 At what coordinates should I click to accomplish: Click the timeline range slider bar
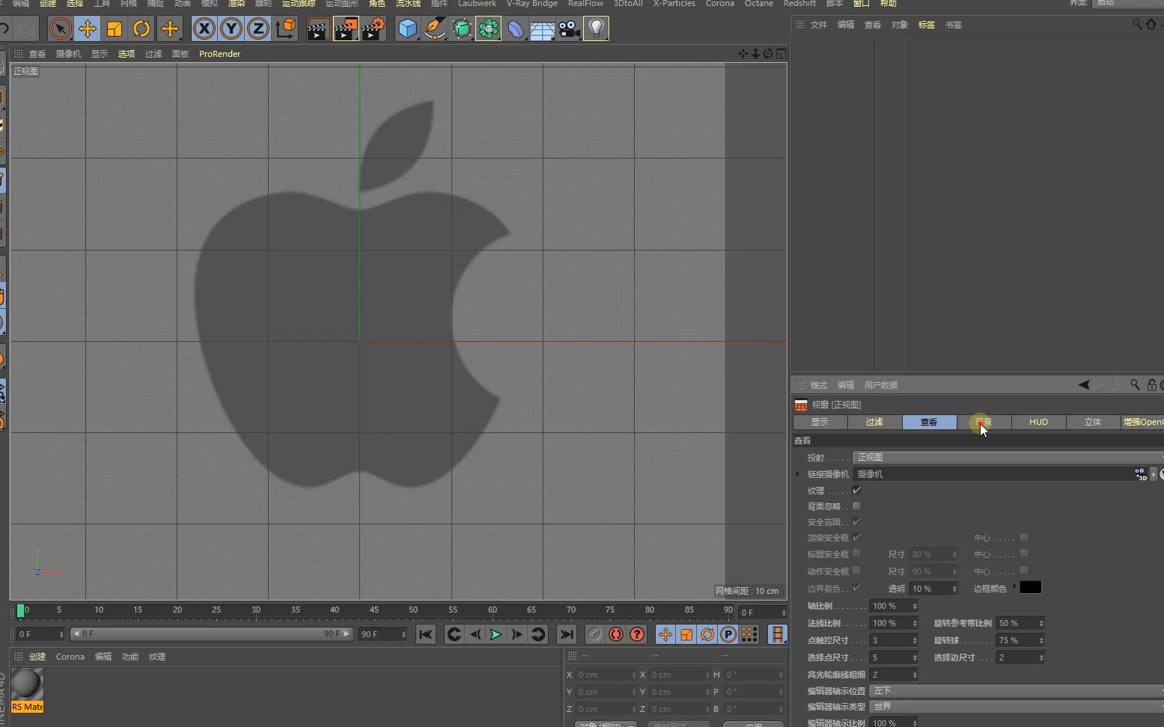click(x=211, y=634)
